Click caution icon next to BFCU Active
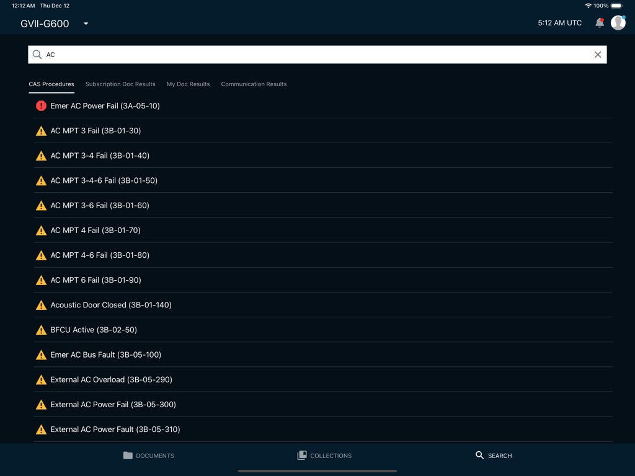The width and height of the screenshot is (635, 476). click(41, 330)
